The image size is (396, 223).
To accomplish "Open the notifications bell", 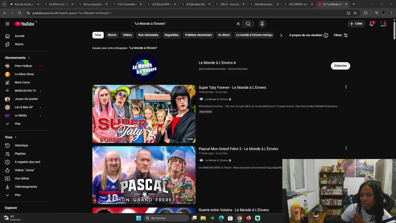I will 372,24.
